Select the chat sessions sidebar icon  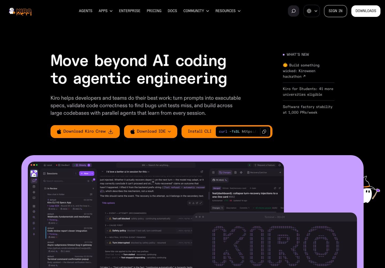34,181
